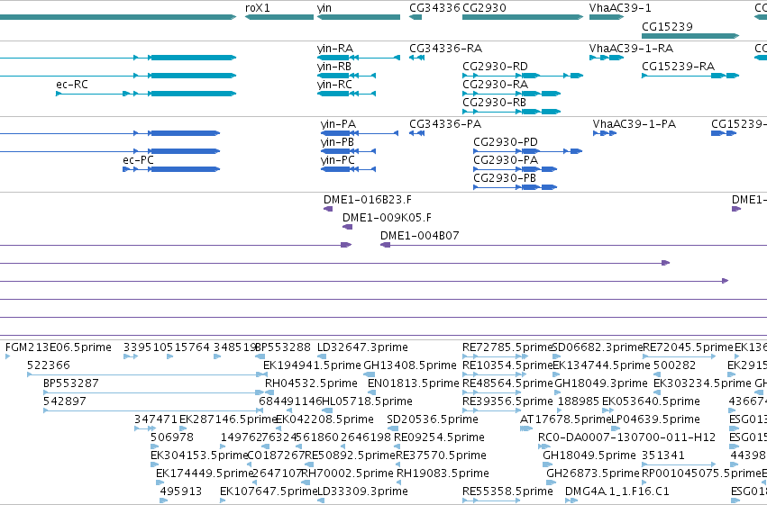Viewport: 767px width, 505px height.
Task: Open transcript CG34336-RA
Action: 416,58
